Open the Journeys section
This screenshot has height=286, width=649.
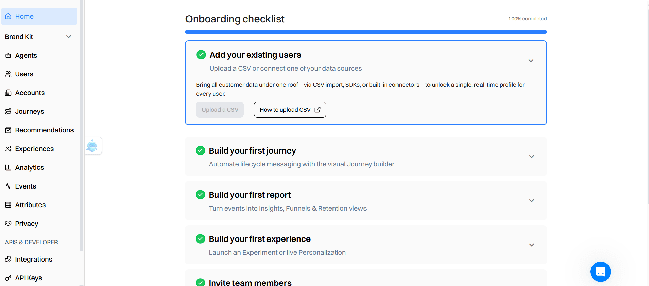pos(29,111)
